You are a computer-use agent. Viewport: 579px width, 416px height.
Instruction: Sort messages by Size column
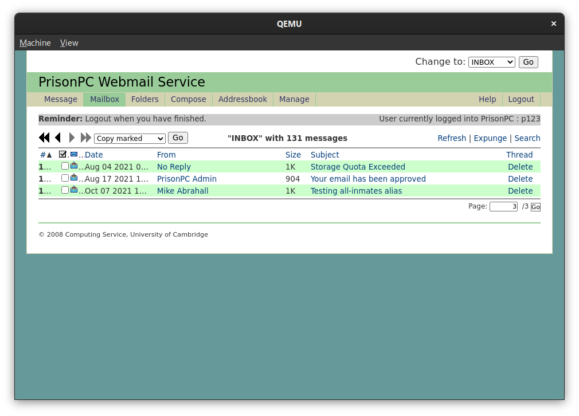click(293, 155)
